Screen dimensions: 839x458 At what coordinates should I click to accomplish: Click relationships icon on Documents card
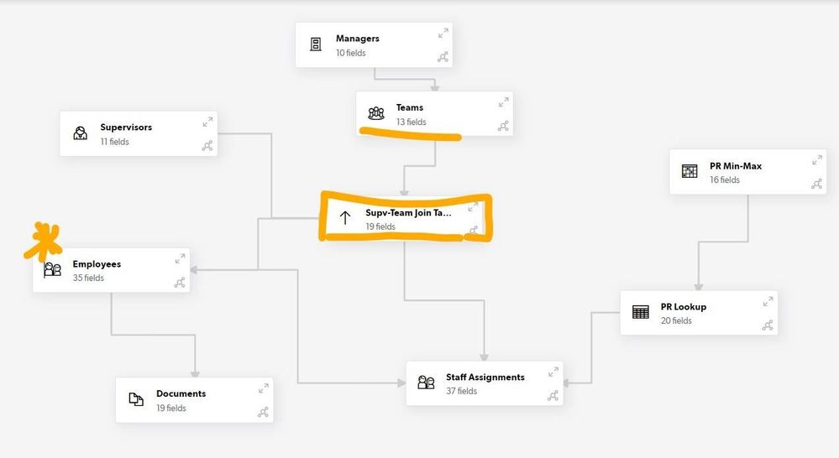(x=263, y=412)
